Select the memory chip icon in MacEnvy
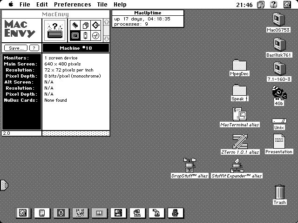The height and width of the screenshot is (223, 298). coord(75,25)
